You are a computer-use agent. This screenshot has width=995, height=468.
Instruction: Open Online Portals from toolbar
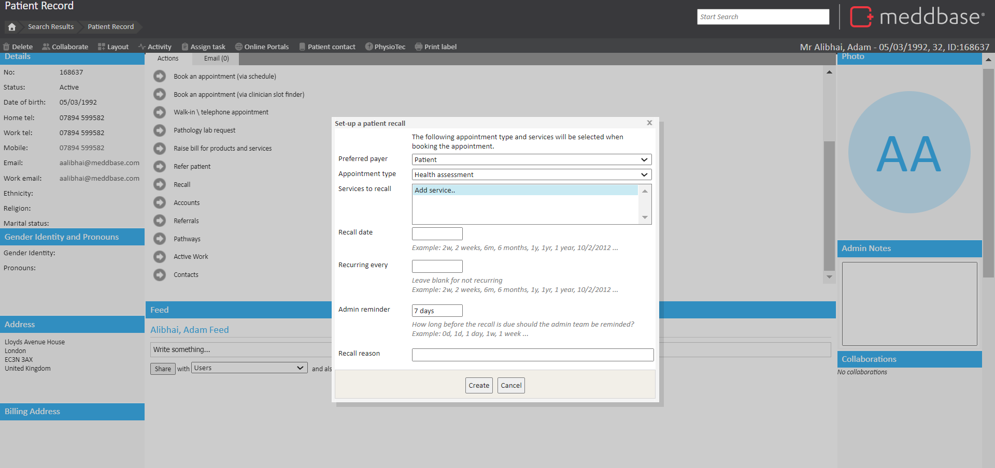pyautogui.click(x=262, y=47)
